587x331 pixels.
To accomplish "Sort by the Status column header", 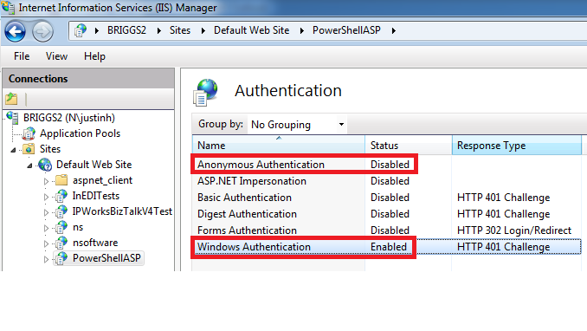I will pyautogui.click(x=409, y=146).
